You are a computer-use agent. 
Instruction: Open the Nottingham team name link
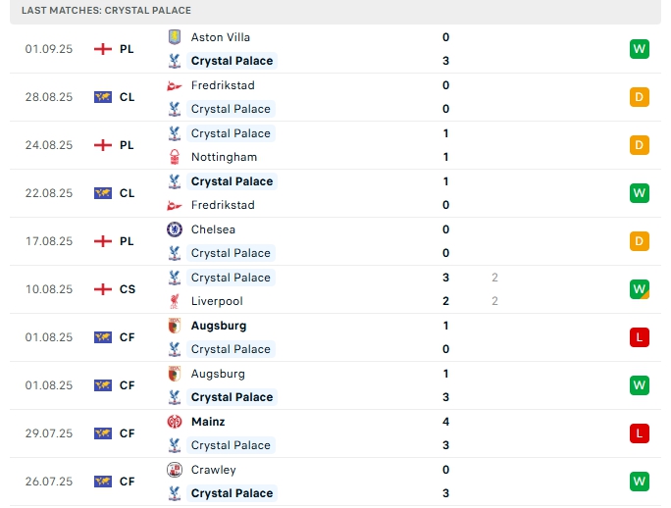coord(224,157)
